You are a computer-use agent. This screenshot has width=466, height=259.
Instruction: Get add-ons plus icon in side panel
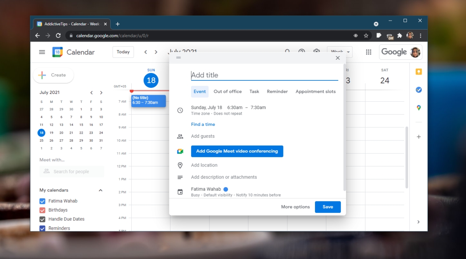click(x=419, y=137)
